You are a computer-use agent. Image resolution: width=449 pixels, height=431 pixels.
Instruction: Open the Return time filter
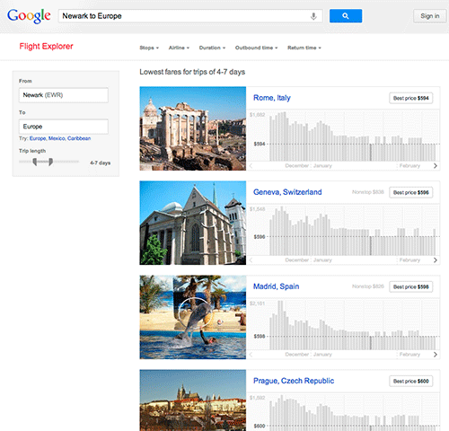[x=304, y=48]
